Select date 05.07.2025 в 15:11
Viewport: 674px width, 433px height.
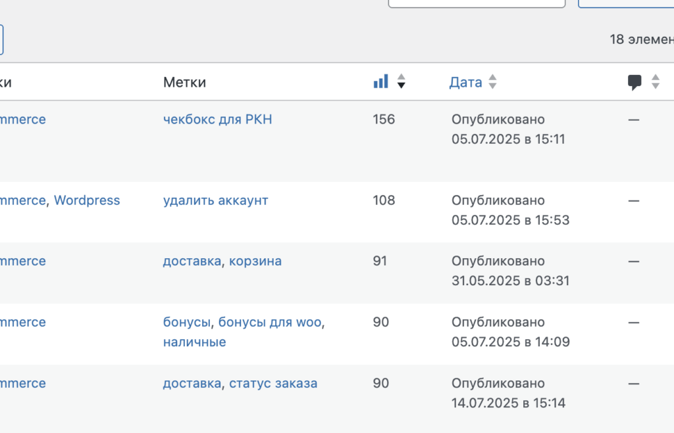[x=508, y=139]
